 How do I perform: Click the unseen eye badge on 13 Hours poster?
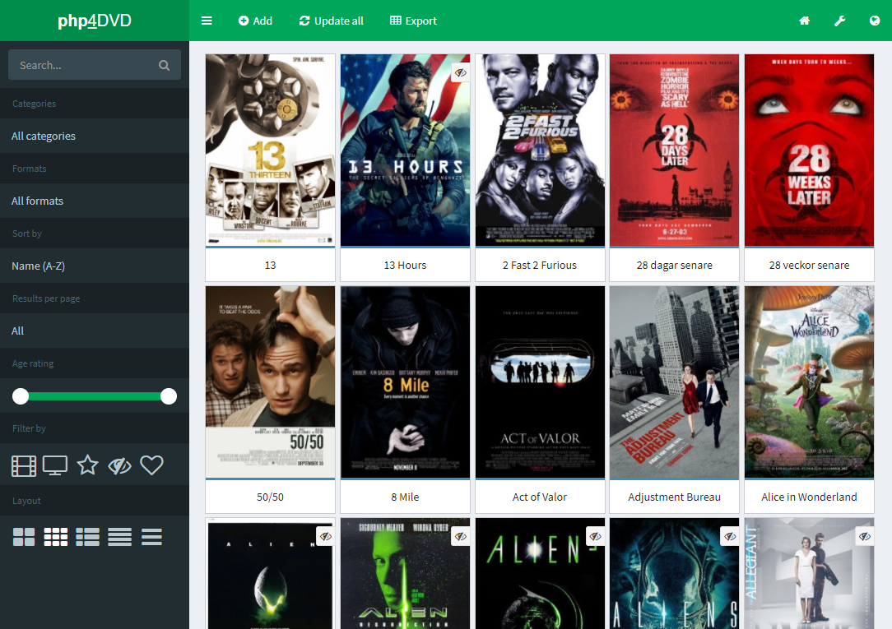[x=461, y=72]
